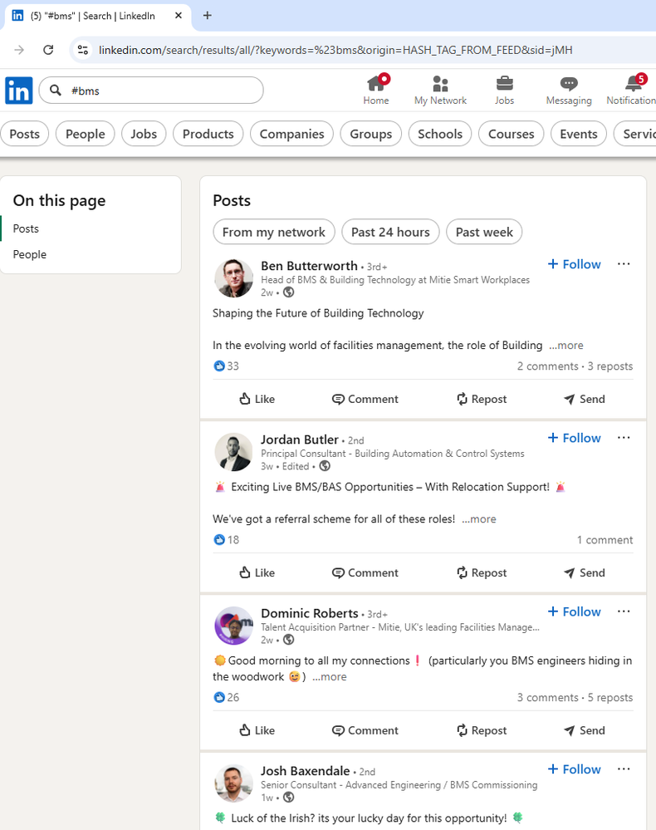The image size is (656, 830).
Task: Open Josh Baxendale's profile name link
Action: point(306,771)
